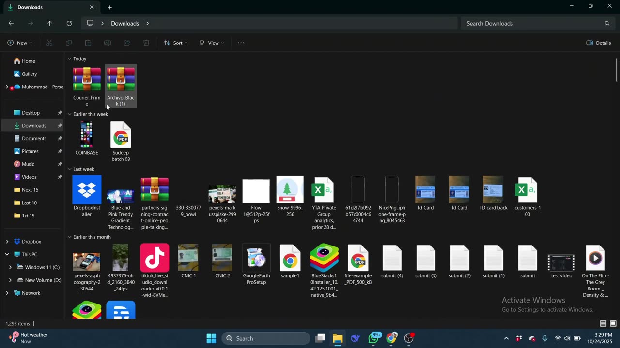Select the GoogleEarthProSetup installer
This screenshot has height=348, width=620.
point(256,265)
